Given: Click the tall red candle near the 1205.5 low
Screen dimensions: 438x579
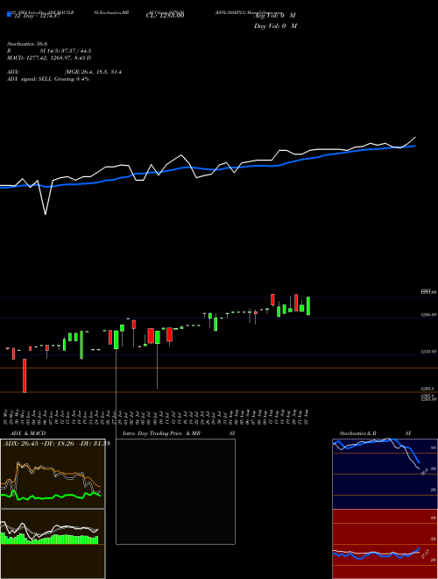Looking at the screenshot, I should click(x=25, y=375).
